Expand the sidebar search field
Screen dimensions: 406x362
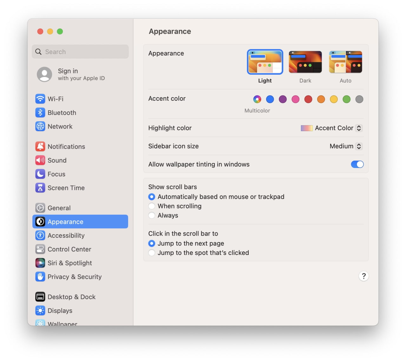pos(80,51)
